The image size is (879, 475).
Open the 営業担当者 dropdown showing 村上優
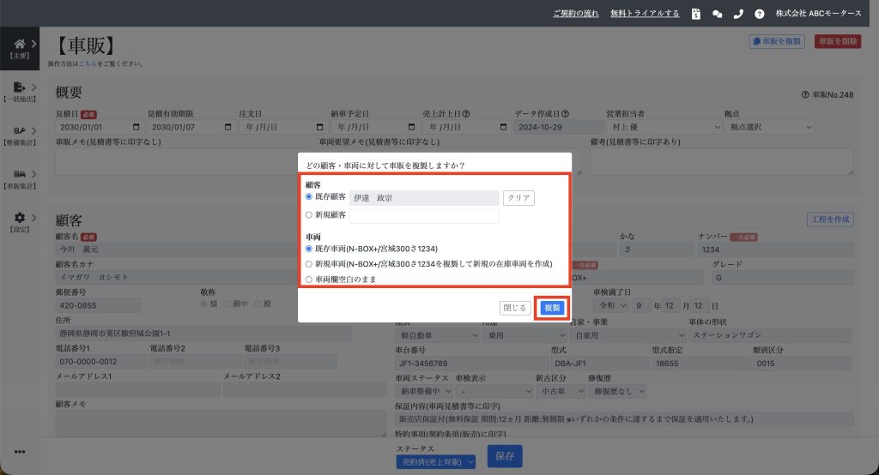pos(664,127)
